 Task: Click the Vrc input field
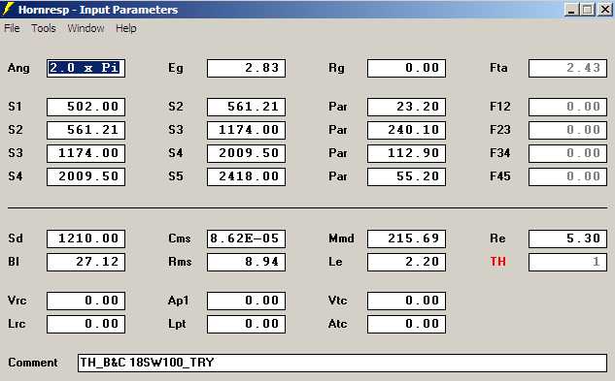tap(85, 301)
